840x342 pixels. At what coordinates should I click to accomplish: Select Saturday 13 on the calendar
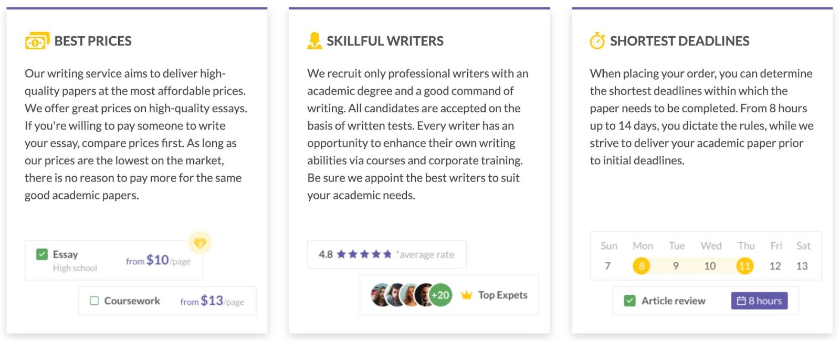click(802, 266)
